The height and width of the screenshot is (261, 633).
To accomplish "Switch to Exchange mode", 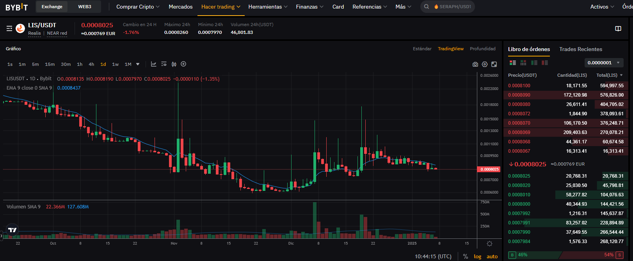I will [x=52, y=7].
